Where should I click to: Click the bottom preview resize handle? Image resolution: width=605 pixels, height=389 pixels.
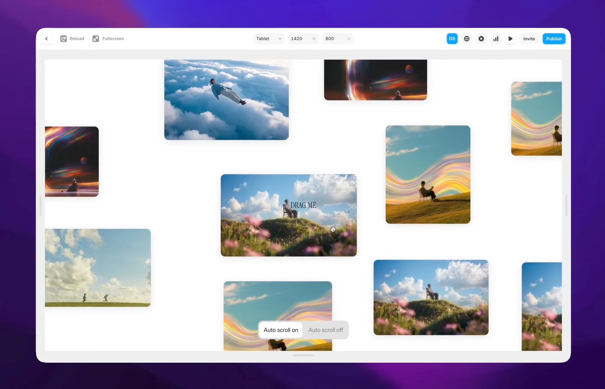tap(303, 356)
